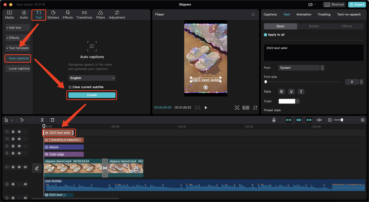Open the Bubble tab in Text settings

tap(314, 26)
